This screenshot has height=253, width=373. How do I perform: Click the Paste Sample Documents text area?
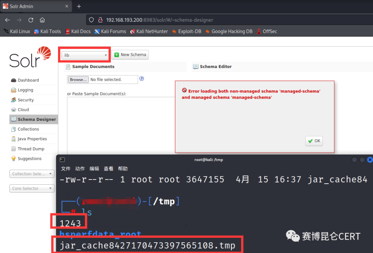tap(121, 126)
